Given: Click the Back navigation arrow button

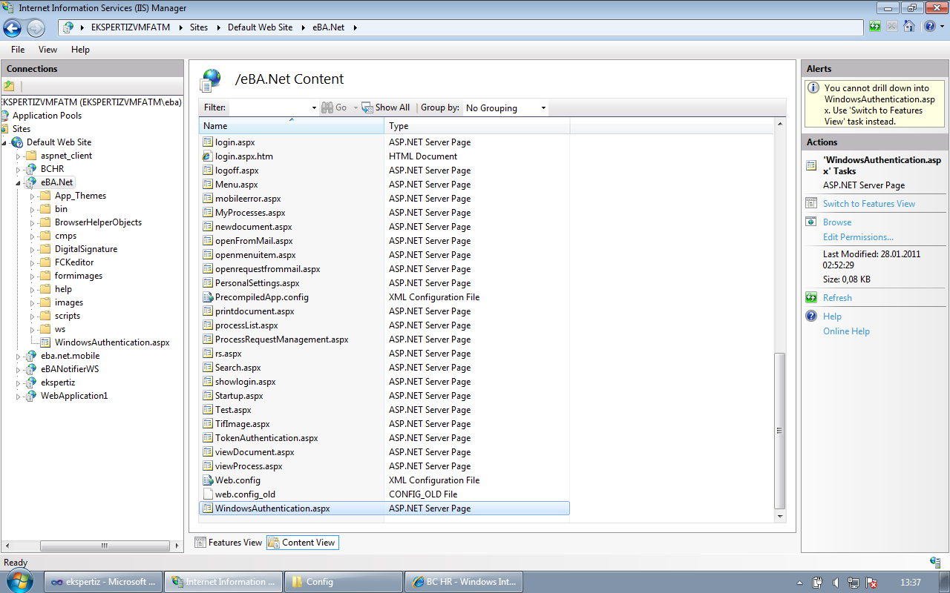Looking at the screenshot, I should [13, 27].
